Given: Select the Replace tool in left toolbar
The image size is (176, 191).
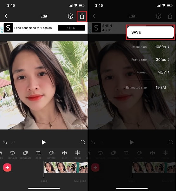Looking at the screenshot, I should coord(12,155).
